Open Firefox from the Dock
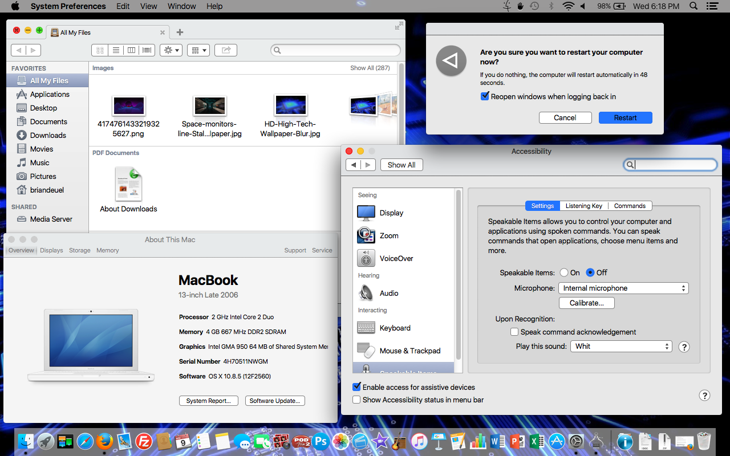 pyautogui.click(x=104, y=441)
